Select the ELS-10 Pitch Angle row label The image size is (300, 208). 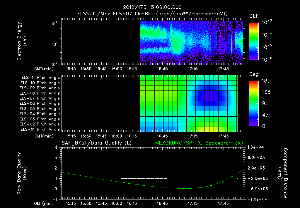click(40, 83)
